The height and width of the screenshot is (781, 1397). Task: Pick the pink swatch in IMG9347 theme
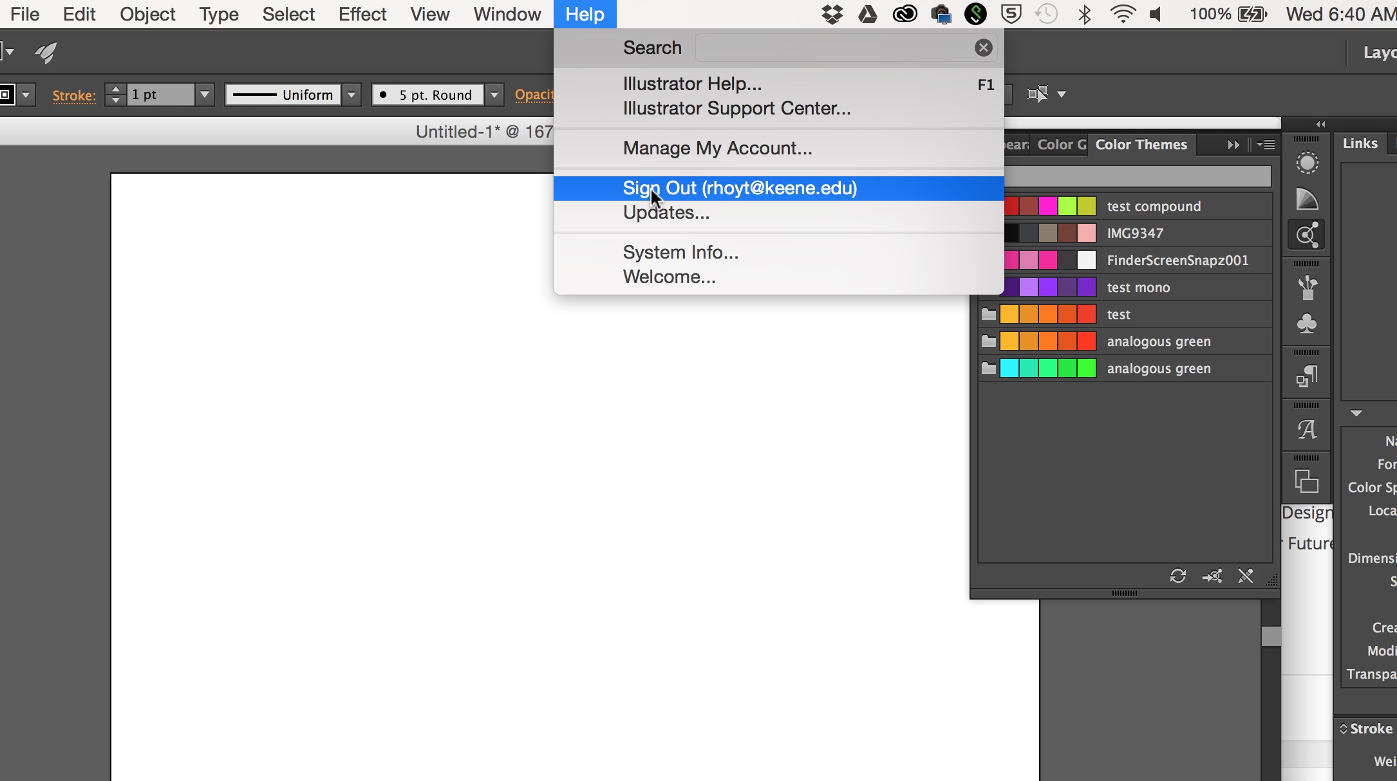coord(1086,233)
